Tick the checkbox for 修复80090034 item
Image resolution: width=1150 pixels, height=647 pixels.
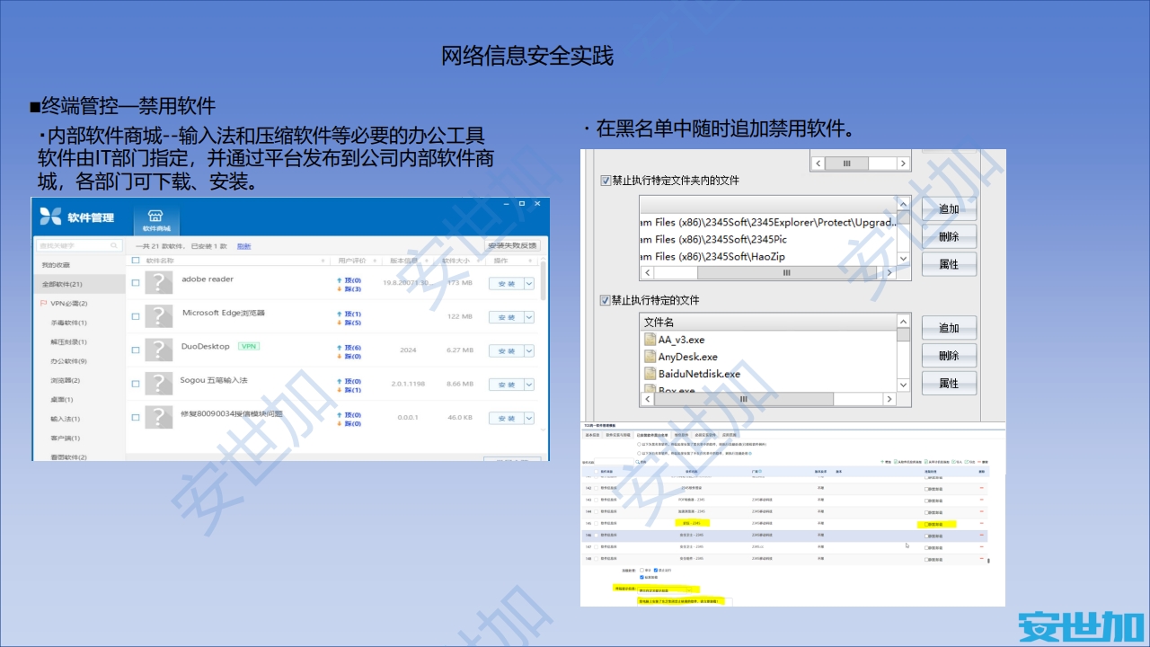[136, 417]
